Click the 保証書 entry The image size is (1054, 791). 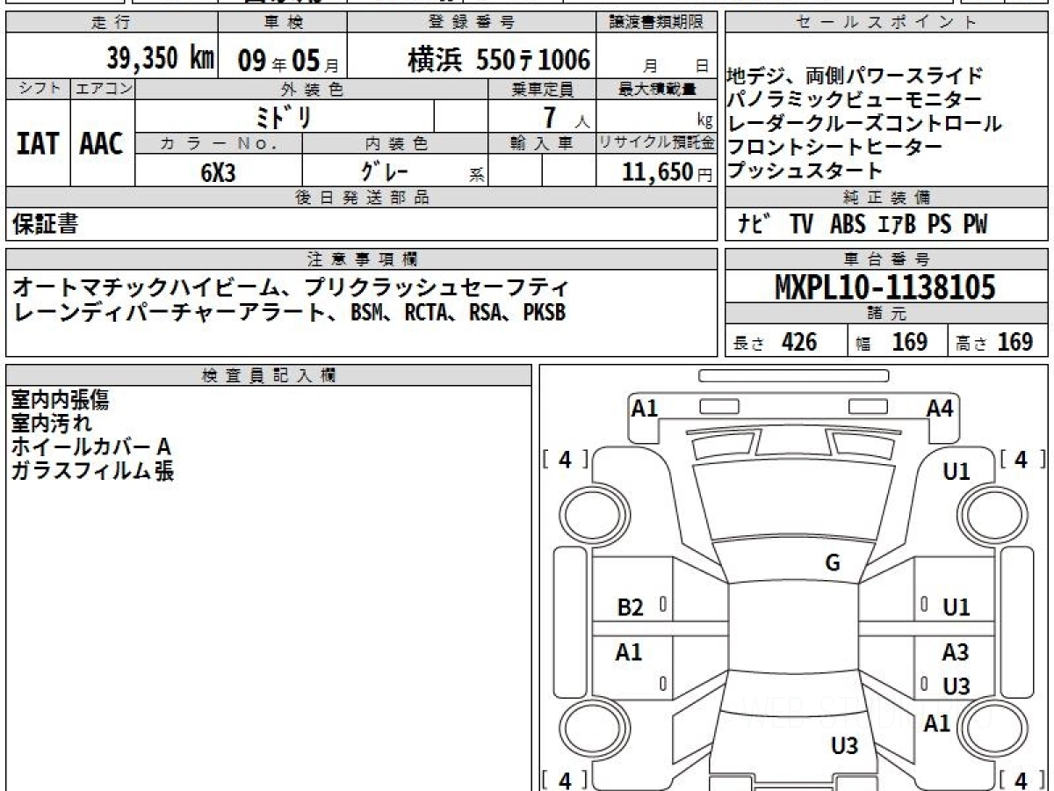tap(45, 225)
